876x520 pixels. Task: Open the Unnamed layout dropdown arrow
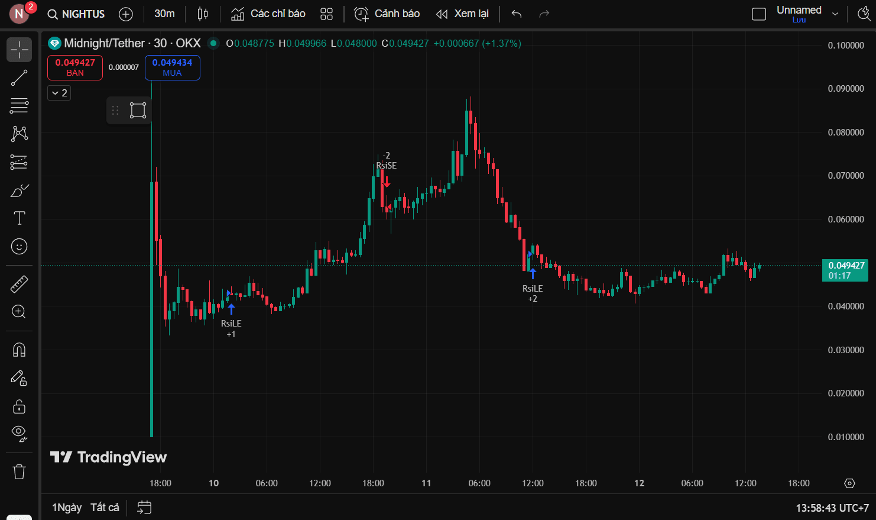[835, 14]
